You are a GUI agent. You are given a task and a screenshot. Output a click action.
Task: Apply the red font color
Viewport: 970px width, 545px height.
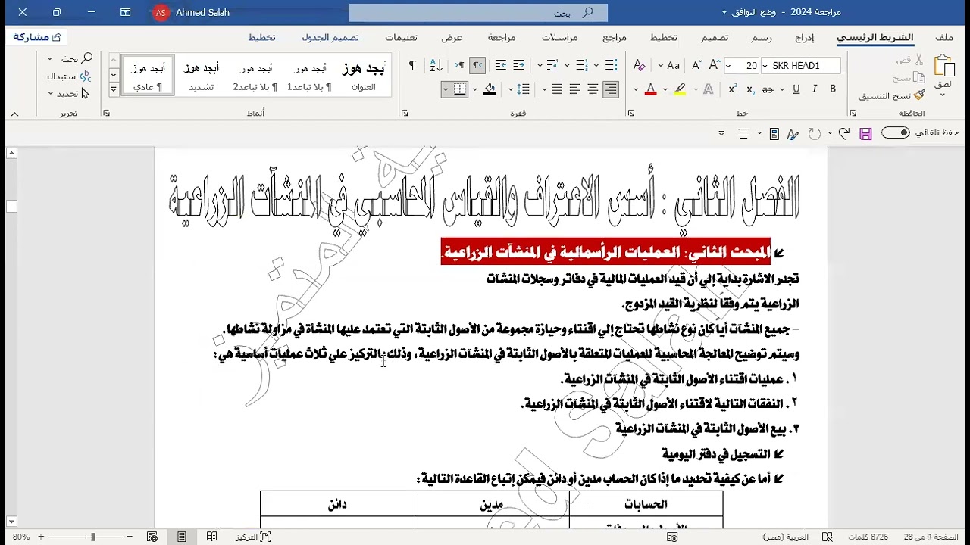click(x=650, y=89)
